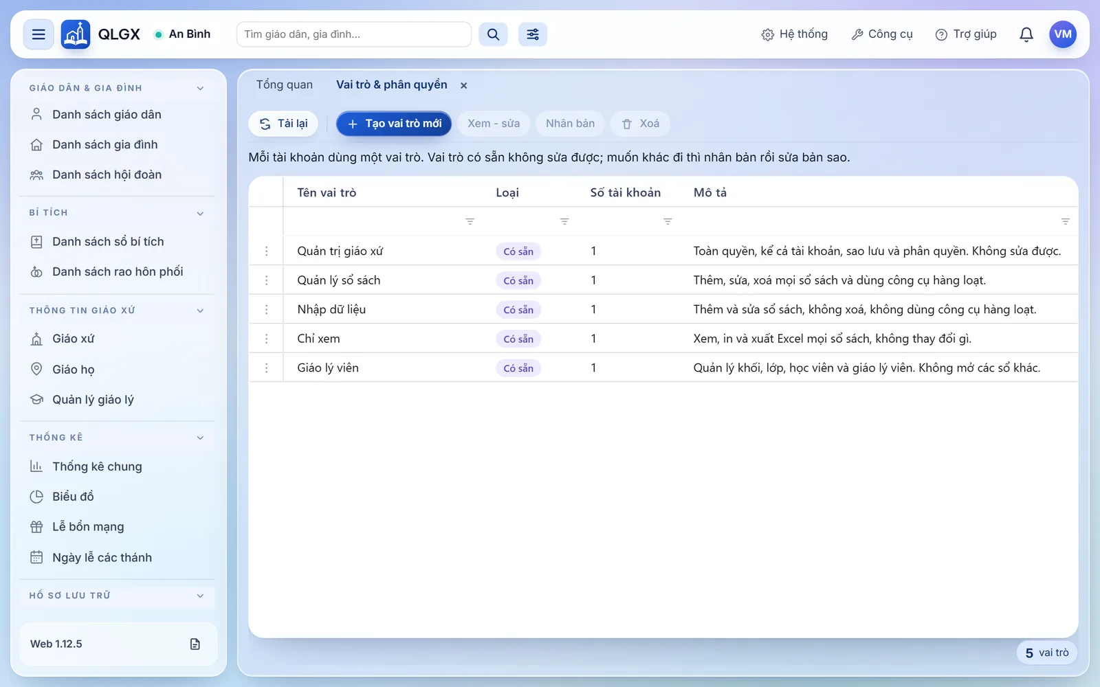
Task: Open row menu for Quản trị giáo xứ
Action: 267,251
